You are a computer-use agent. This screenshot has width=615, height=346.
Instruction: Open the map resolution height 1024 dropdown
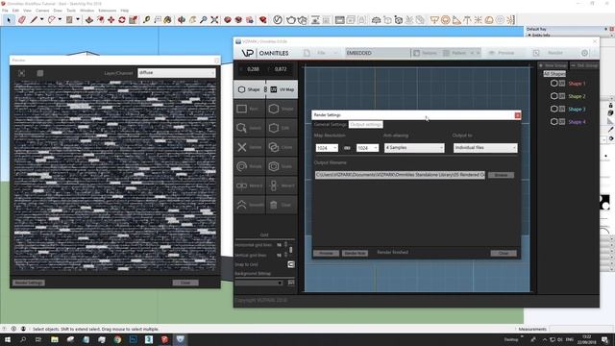tap(367, 148)
